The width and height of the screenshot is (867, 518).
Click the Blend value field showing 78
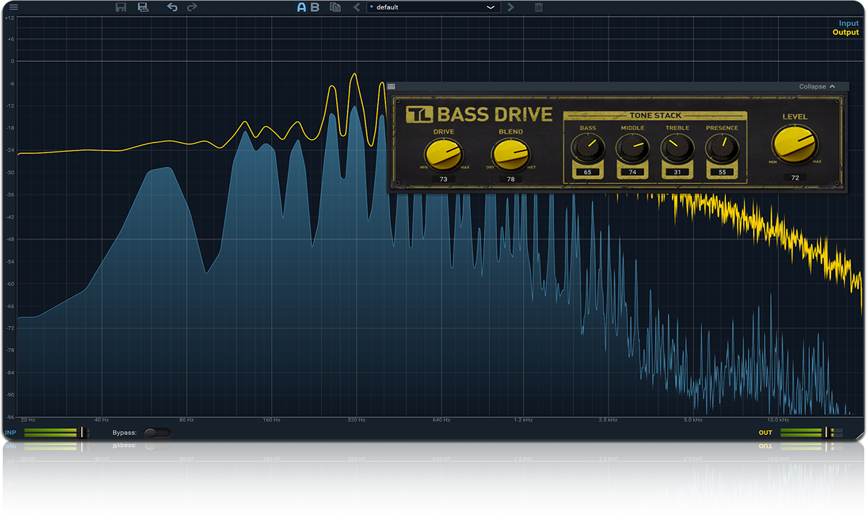(x=511, y=180)
